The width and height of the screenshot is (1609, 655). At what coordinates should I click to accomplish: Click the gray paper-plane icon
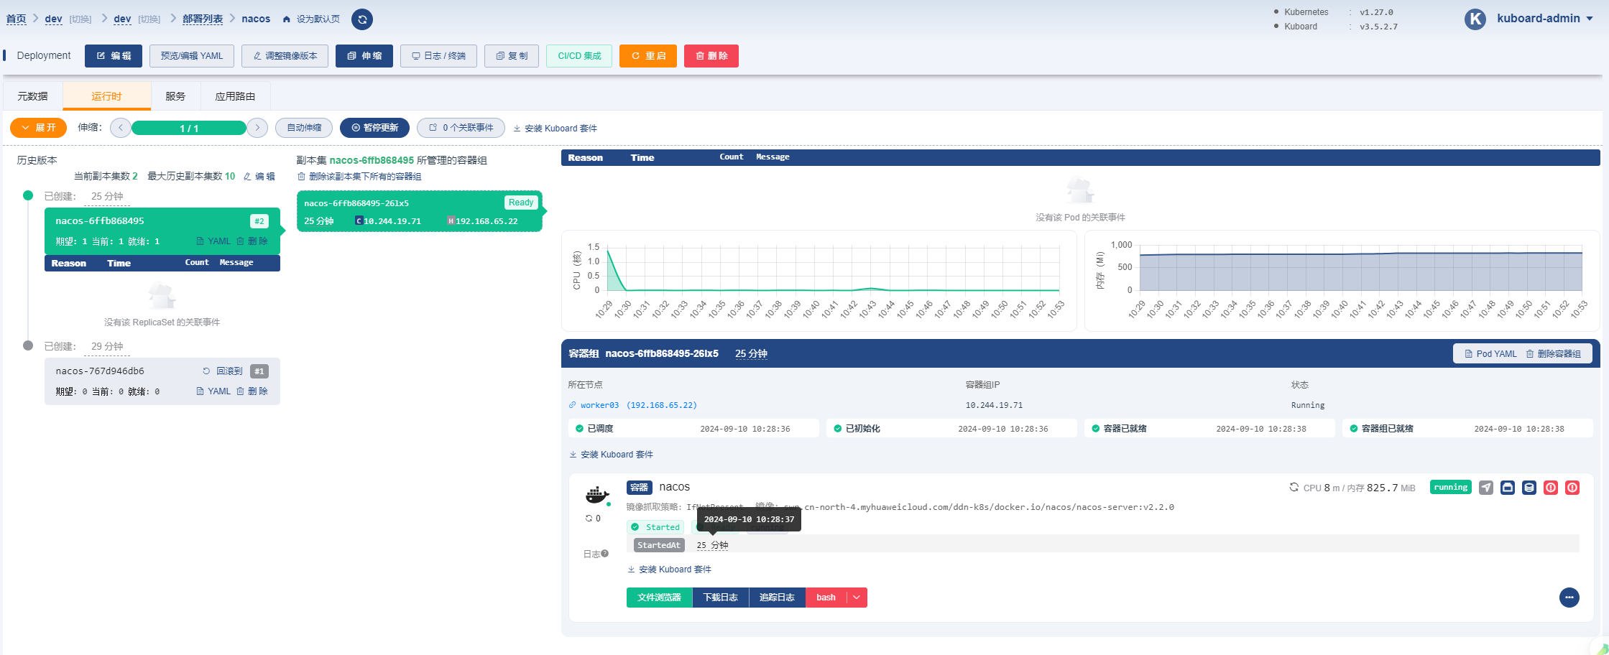click(1486, 488)
